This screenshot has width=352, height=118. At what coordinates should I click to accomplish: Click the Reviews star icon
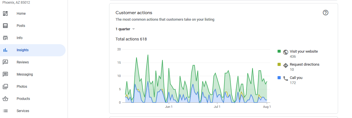[x=5, y=62]
